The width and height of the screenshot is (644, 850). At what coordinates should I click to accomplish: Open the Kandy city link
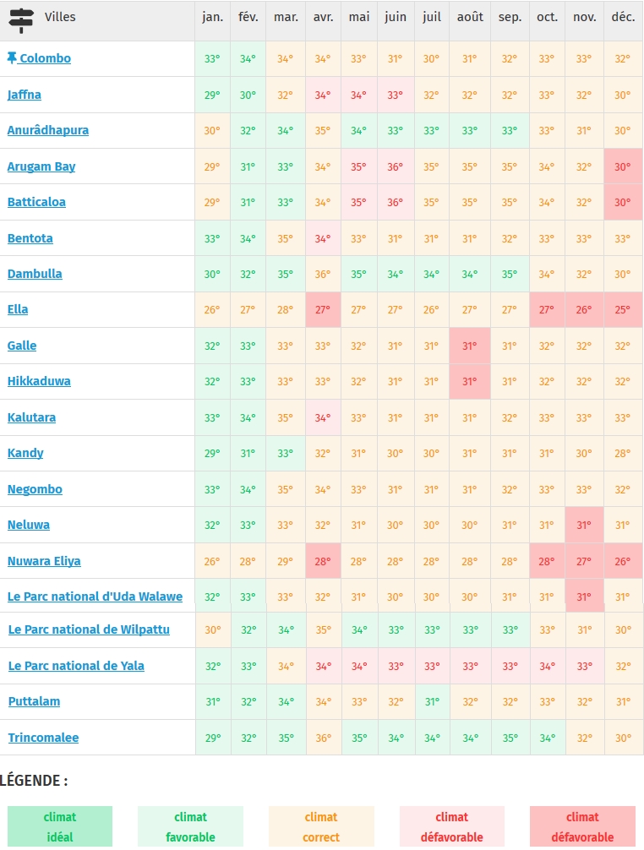tap(25, 453)
